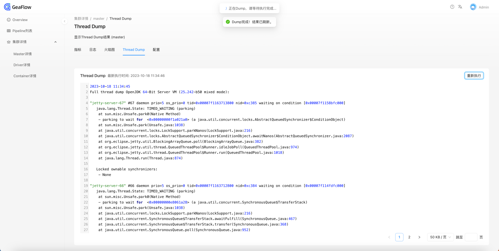This screenshot has height=251, width=499.
Task: Open the 50 KB/页 page-size dropdown
Action: tap(440, 237)
